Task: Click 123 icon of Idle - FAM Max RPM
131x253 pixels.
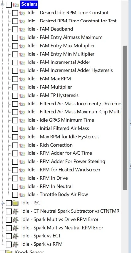Action: coord(22,79)
